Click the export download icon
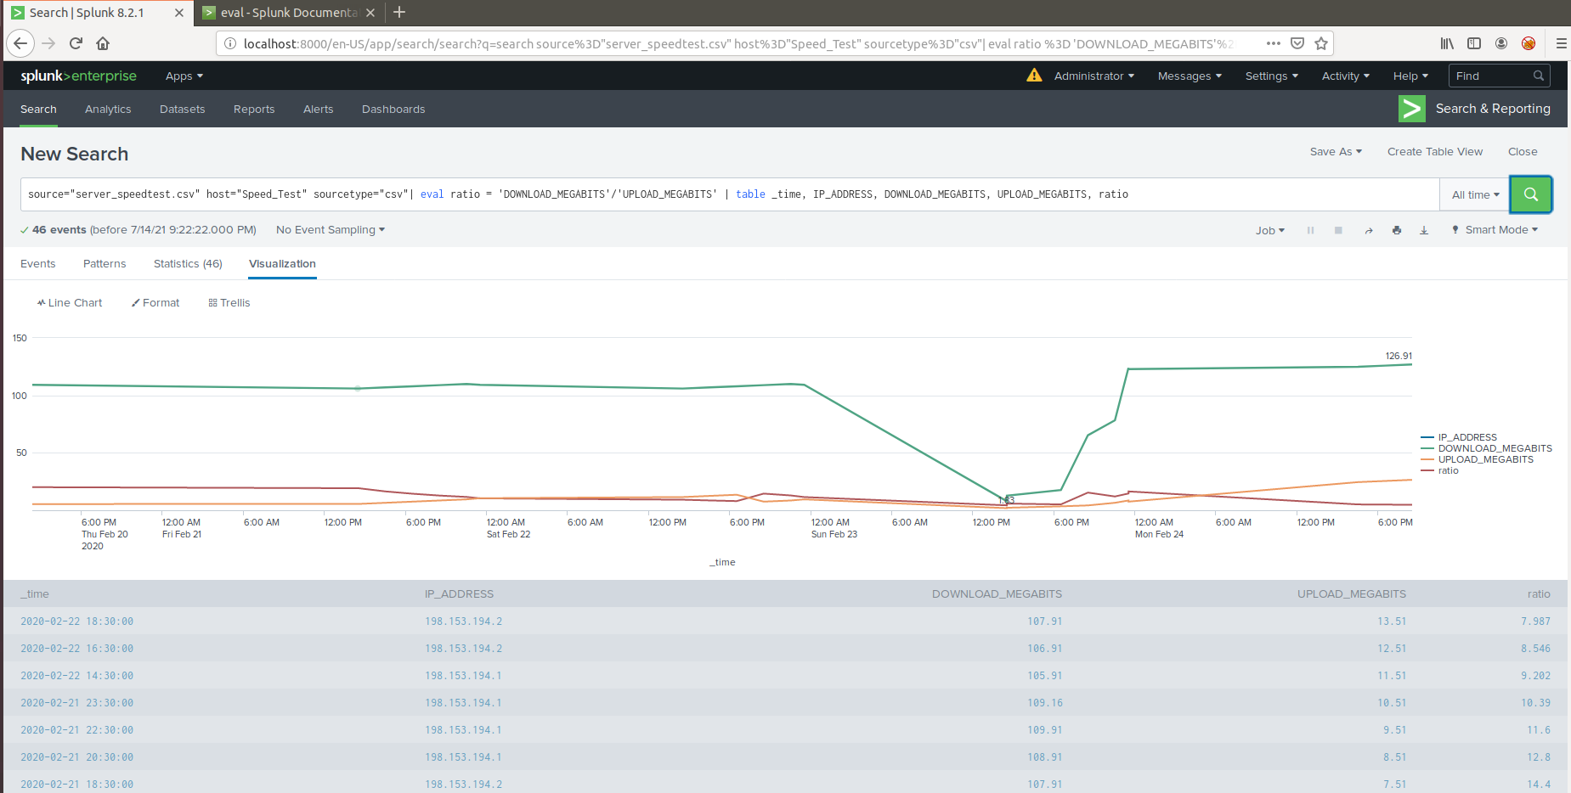 (1424, 230)
